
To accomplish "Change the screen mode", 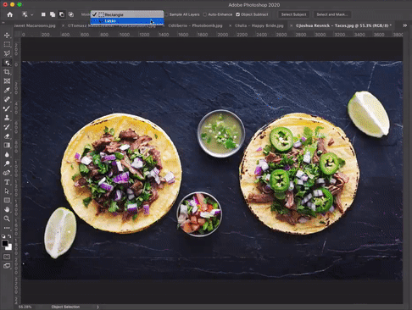I will coord(7,266).
